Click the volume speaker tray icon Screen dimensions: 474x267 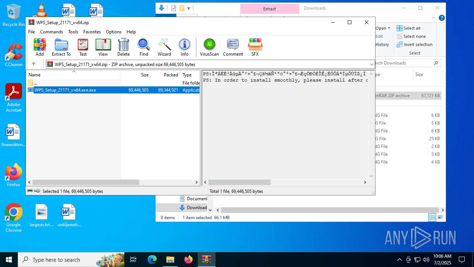pyautogui.click(x=426, y=260)
